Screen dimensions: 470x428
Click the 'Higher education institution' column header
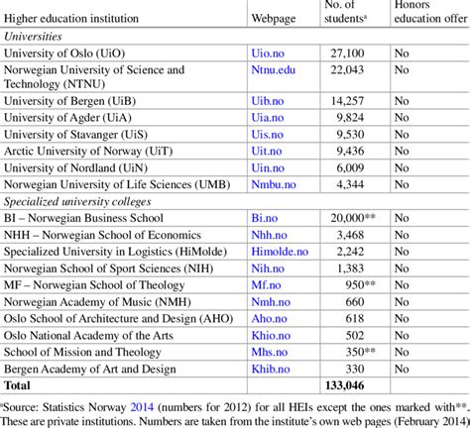[x=71, y=19]
